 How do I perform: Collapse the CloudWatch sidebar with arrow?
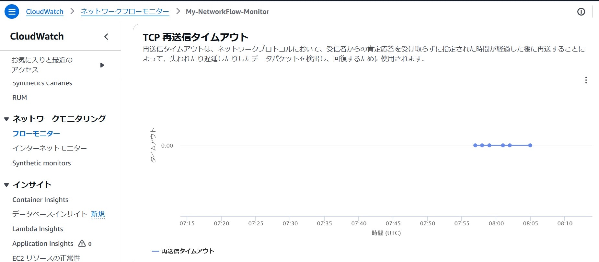click(106, 37)
